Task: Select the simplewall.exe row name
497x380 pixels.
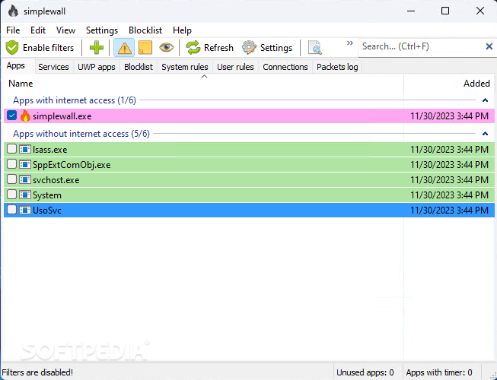Action: coord(62,116)
